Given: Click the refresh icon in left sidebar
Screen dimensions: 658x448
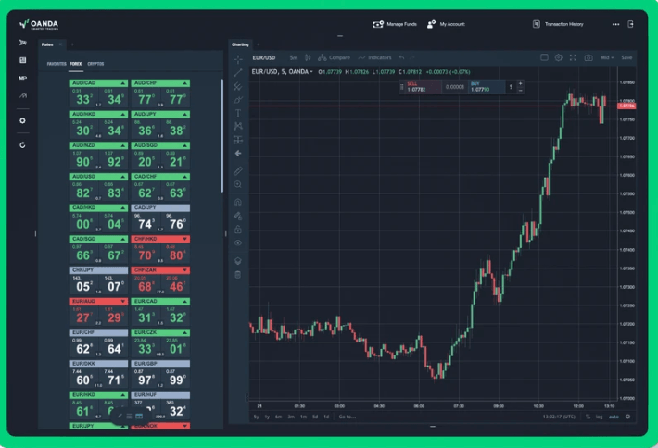Looking at the screenshot, I should click(x=22, y=145).
